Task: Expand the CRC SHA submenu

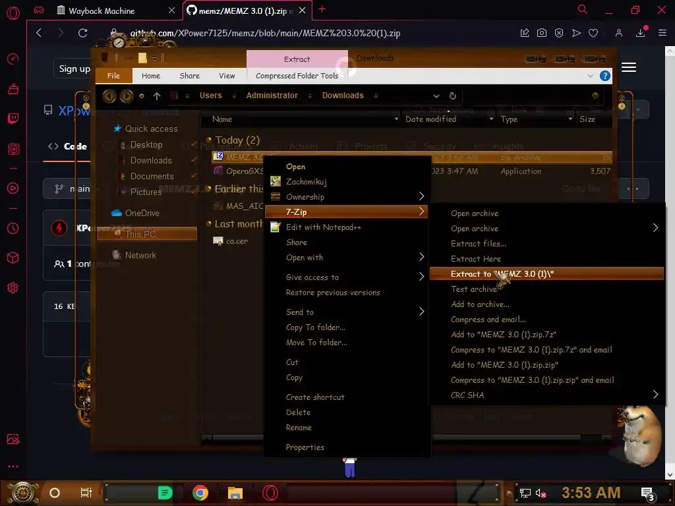Action: [x=655, y=395]
